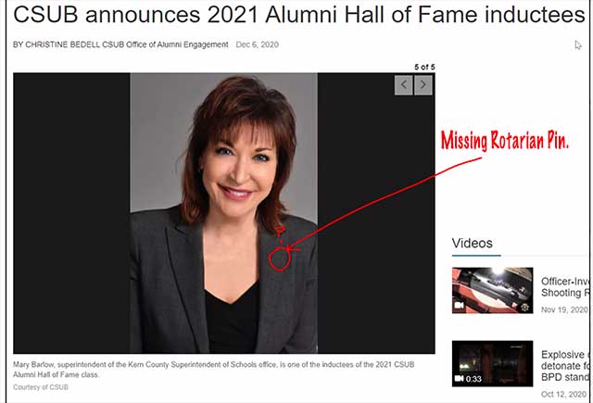Click the Nov 19, 2020 video date
The height and width of the screenshot is (403, 593).
click(x=564, y=309)
